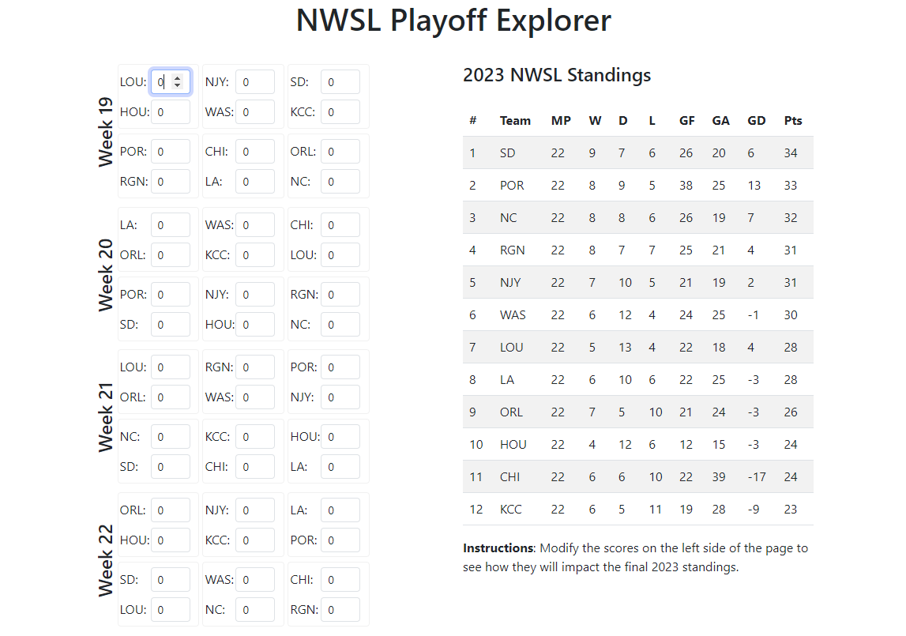Select Week 21 CHI score input
The width and height of the screenshot is (906, 636).
click(x=255, y=467)
